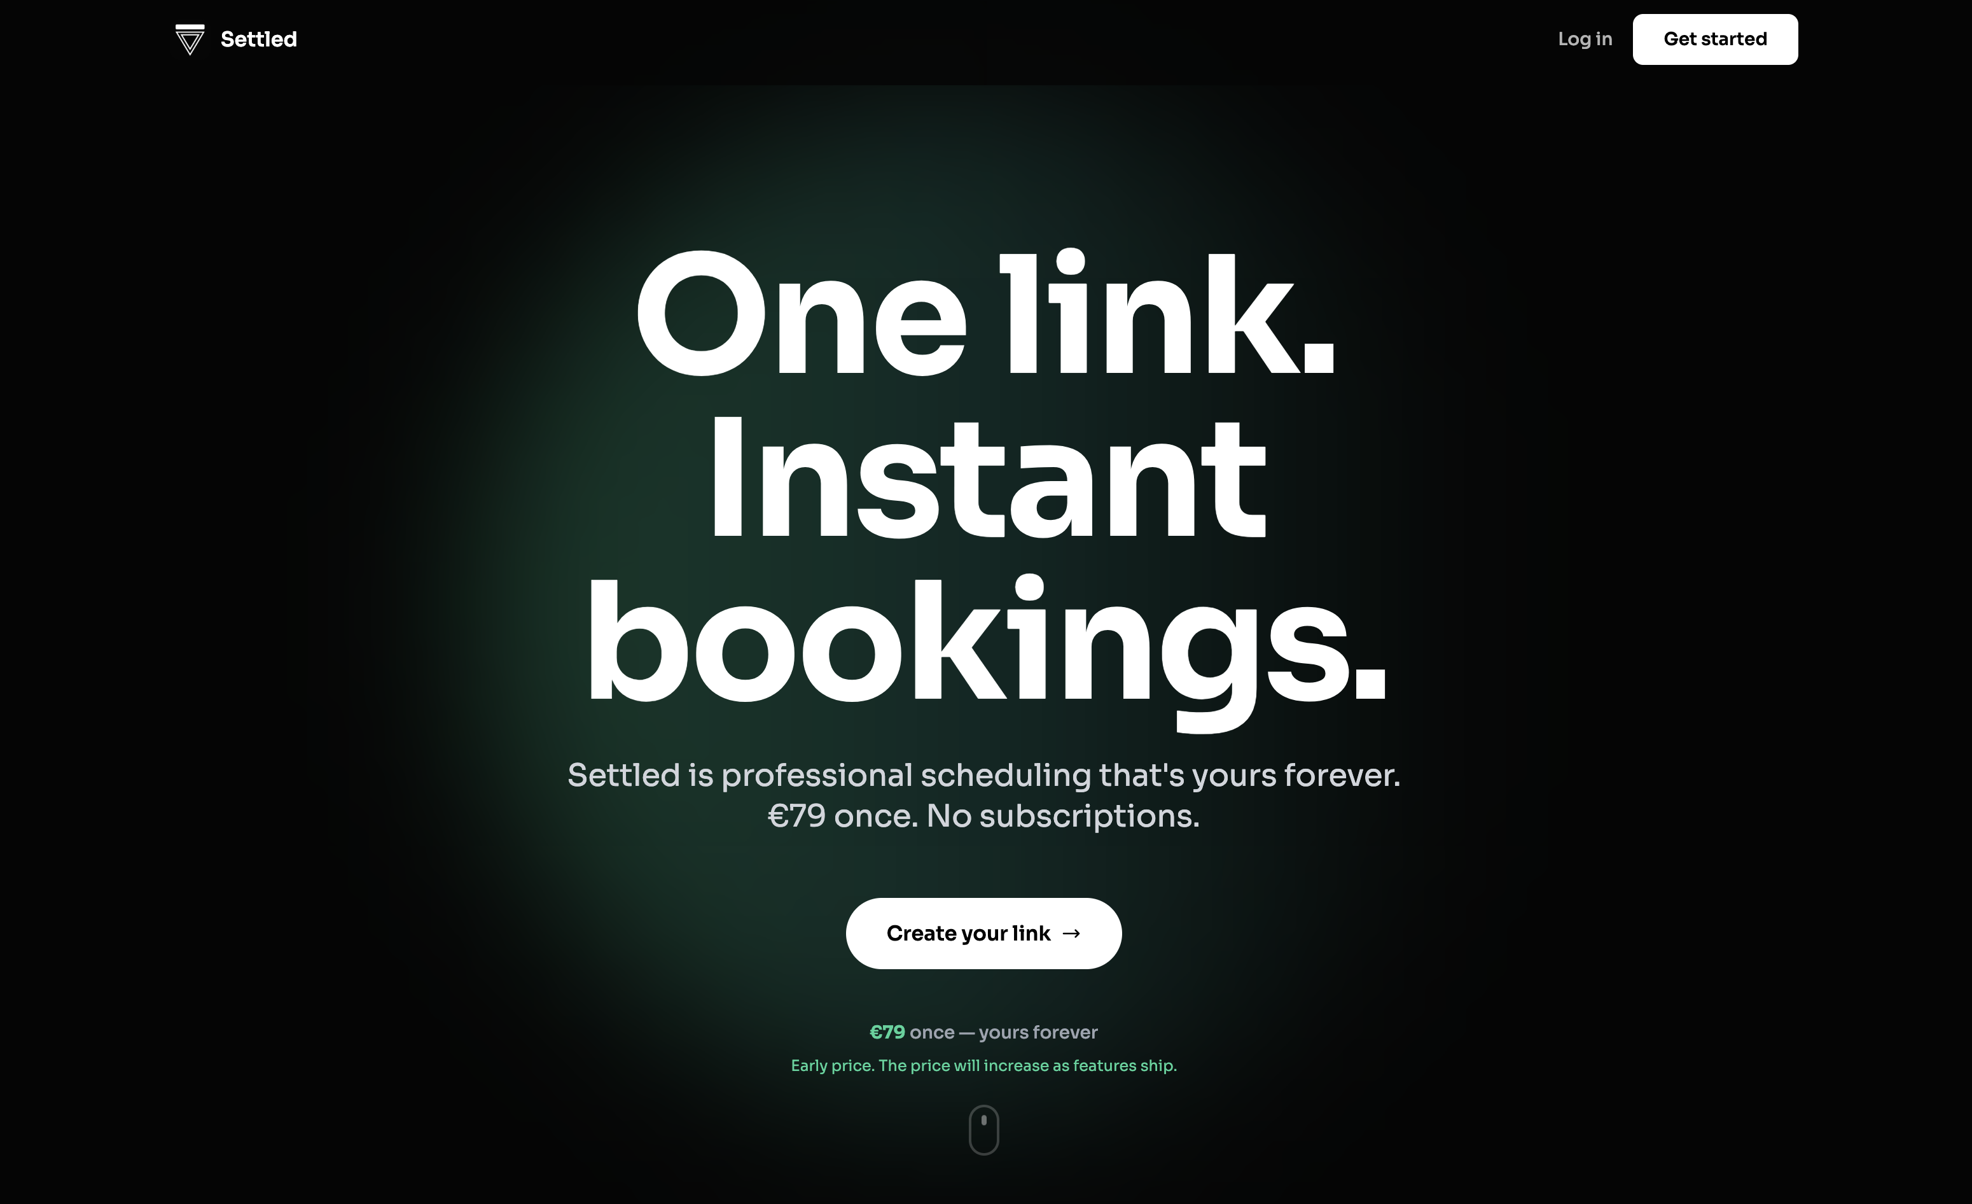Open the Log in page
Screen dimensions: 1972x1204
click(1585, 39)
